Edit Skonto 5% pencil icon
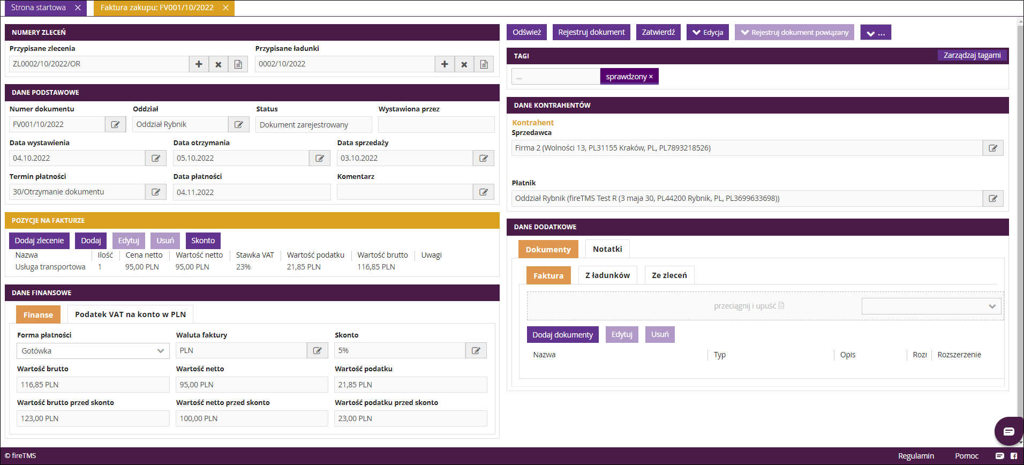Viewport: 1024px width, 465px height. tap(476, 351)
